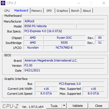The height and width of the screenshot is (109, 109).
Task: Click the Southbridge Rev. 51 value
Action: 100,43
